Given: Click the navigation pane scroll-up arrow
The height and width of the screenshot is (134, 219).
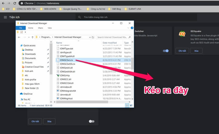Looking at the screenshot, I should pos(51,42).
